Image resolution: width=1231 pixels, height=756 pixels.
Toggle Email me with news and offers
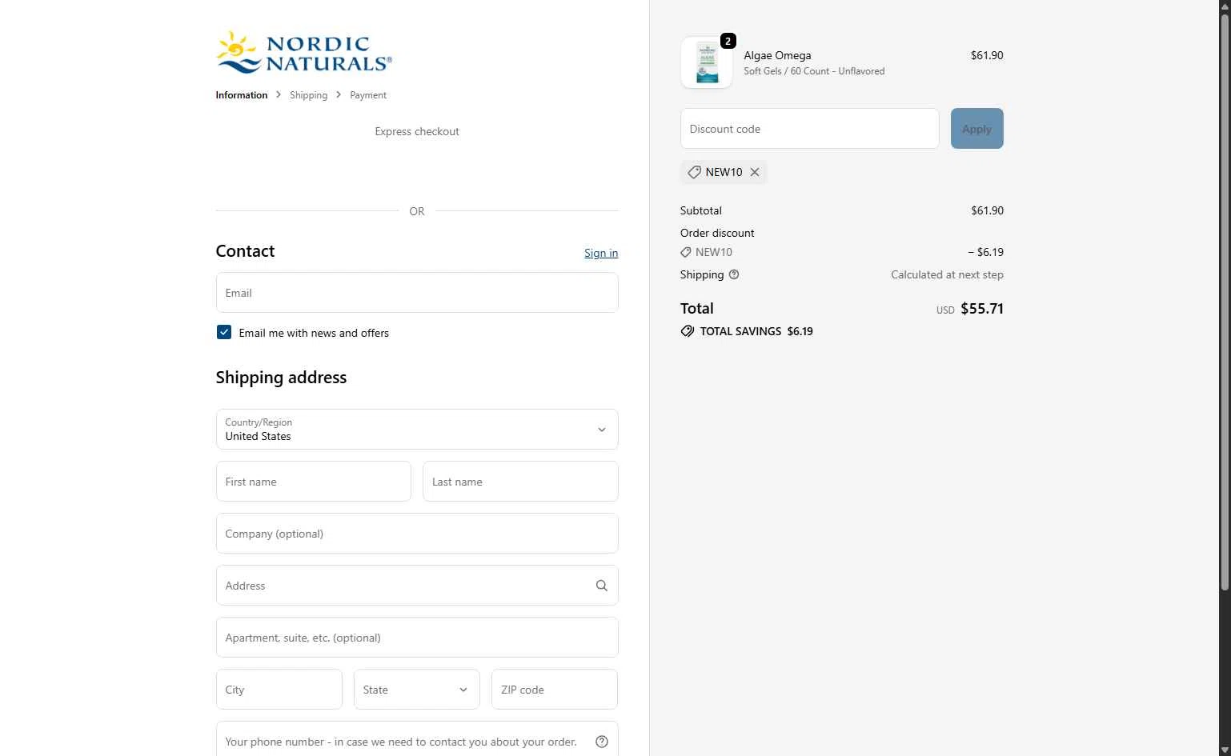pos(224,332)
